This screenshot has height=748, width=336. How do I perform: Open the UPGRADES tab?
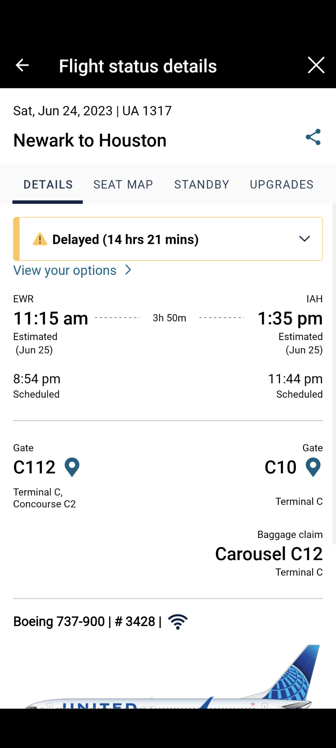click(x=282, y=185)
